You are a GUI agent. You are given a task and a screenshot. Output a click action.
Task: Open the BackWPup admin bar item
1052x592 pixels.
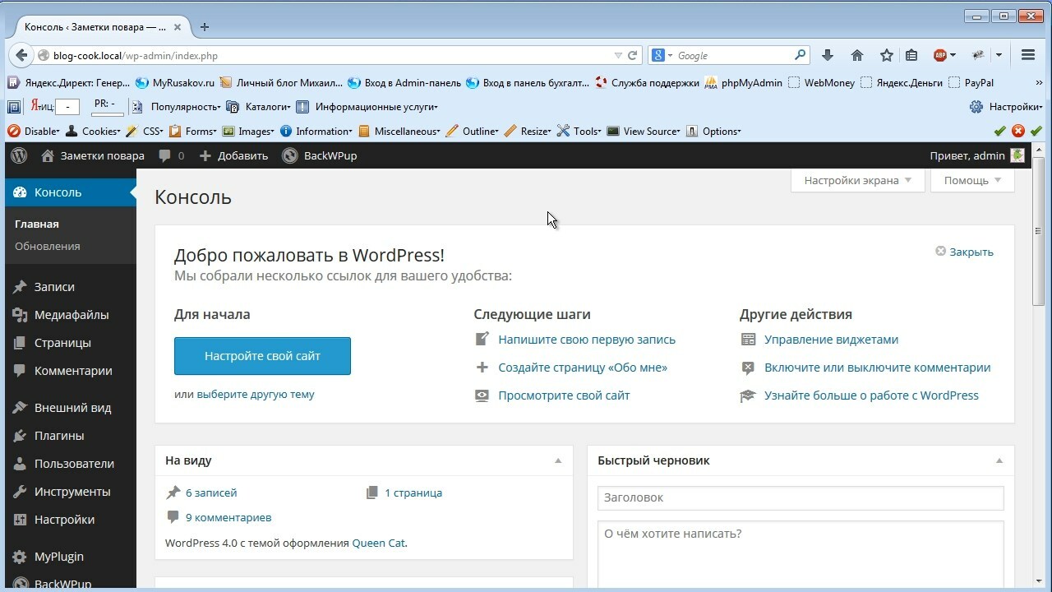pos(320,155)
